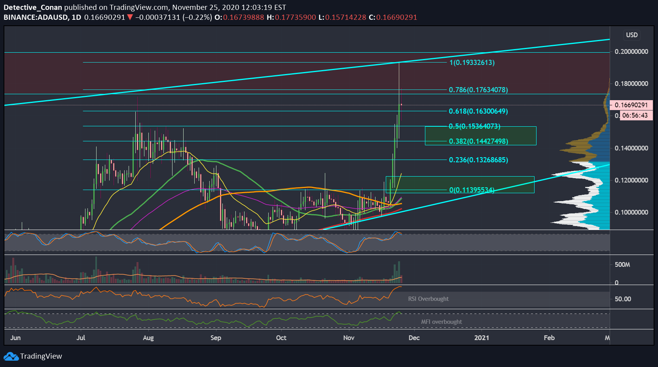Select the lower green rectangle zone near 0 level
Viewport: 658px width, 367px height.
click(460, 184)
